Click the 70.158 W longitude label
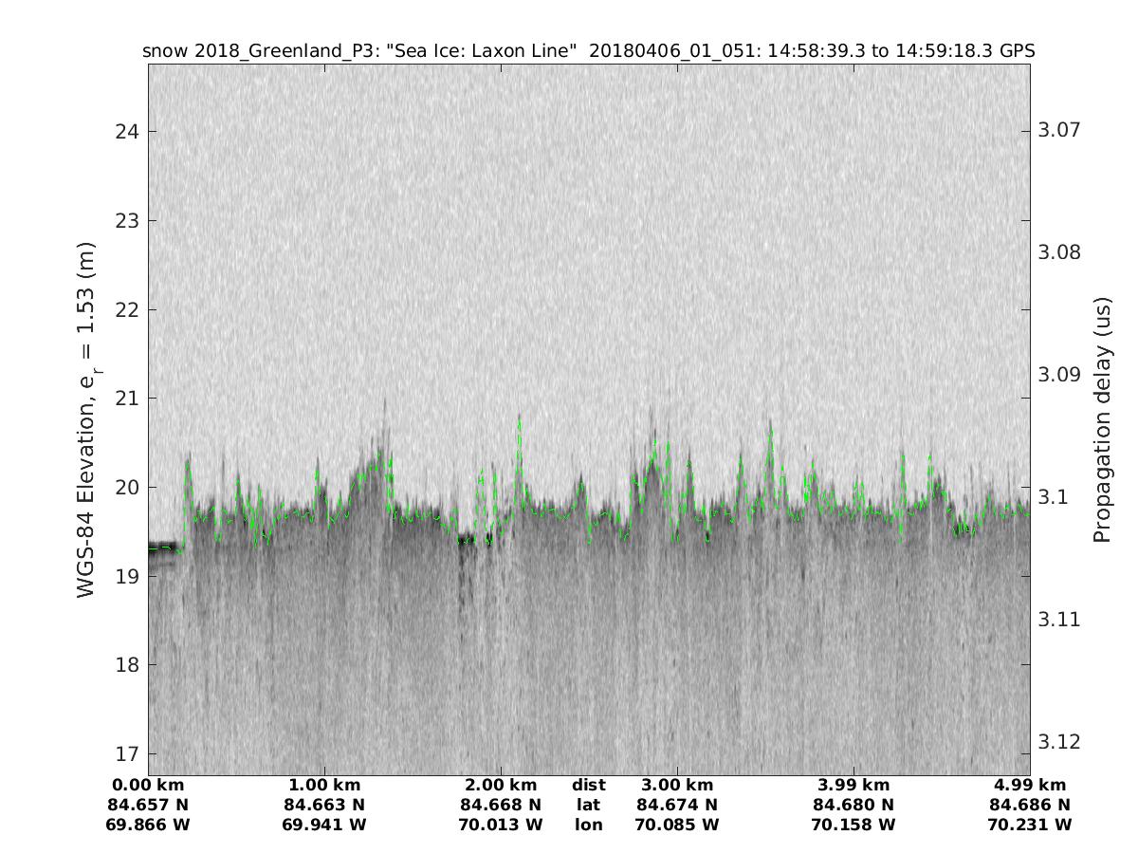Image resolution: width=1138 pixels, height=854 pixels. pyautogui.click(x=853, y=825)
